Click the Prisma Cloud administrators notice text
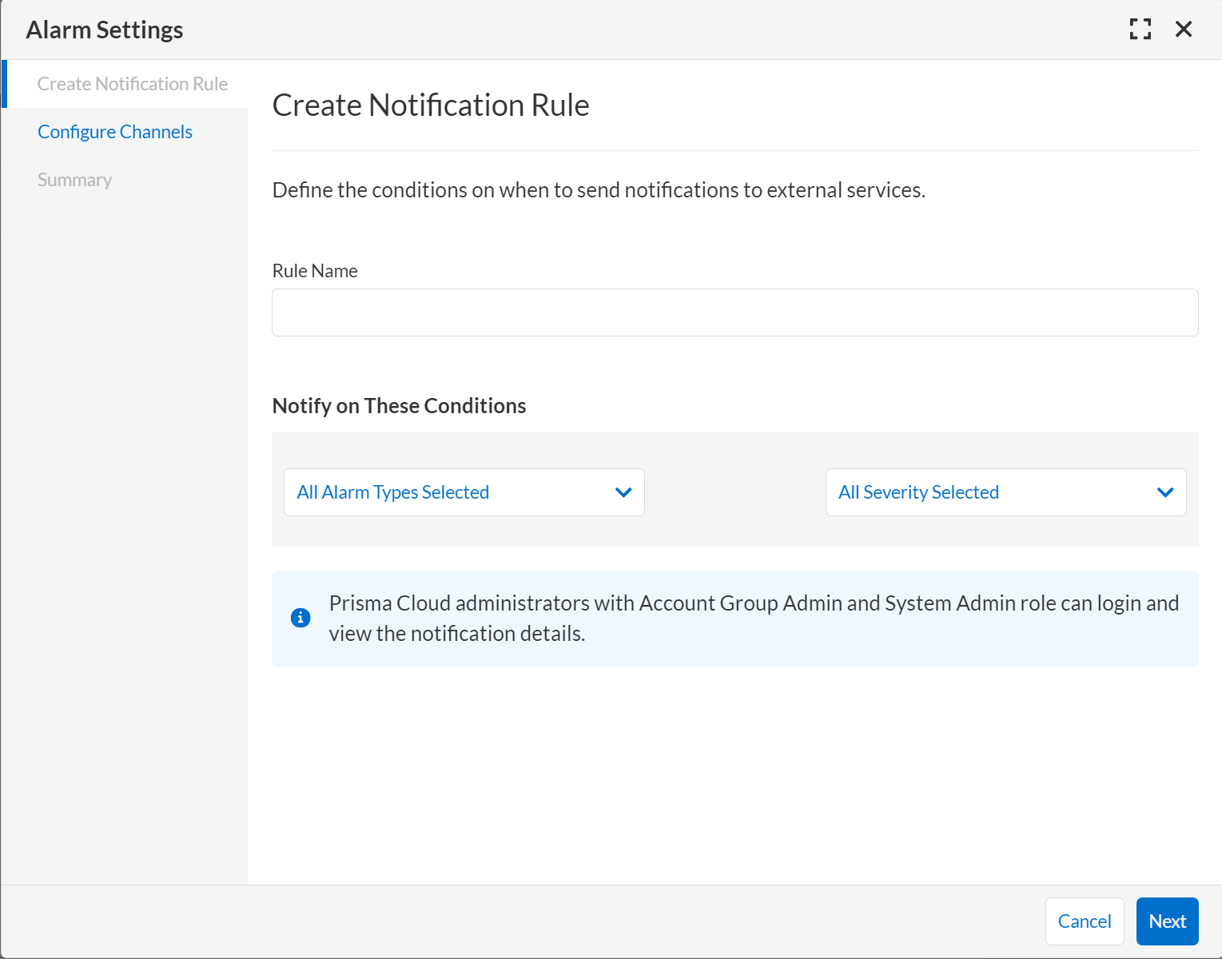This screenshot has width=1222, height=959. pyautogui.click(x=754, y=619)
